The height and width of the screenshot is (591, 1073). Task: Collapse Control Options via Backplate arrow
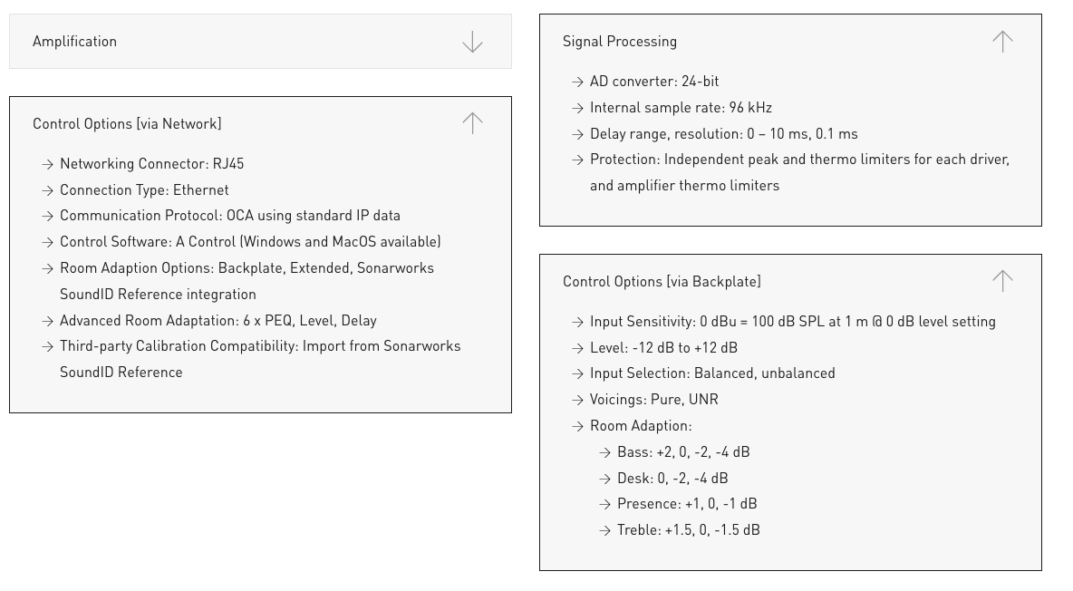(x=1002, y=281)
